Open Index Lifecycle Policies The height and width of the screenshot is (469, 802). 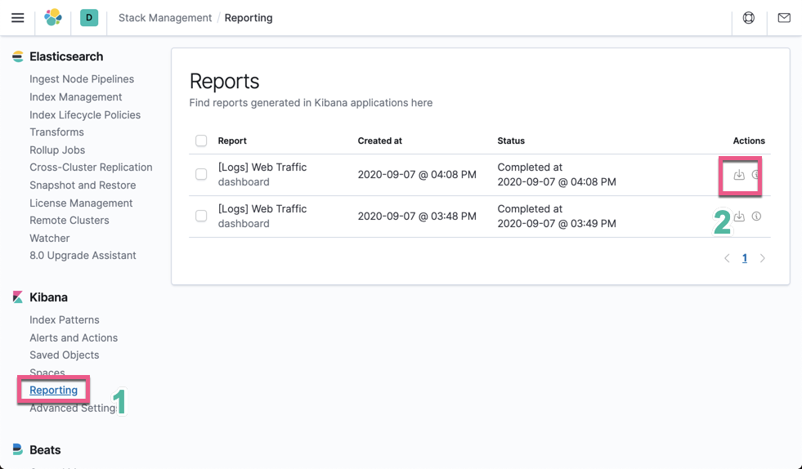tap(85, 115)
